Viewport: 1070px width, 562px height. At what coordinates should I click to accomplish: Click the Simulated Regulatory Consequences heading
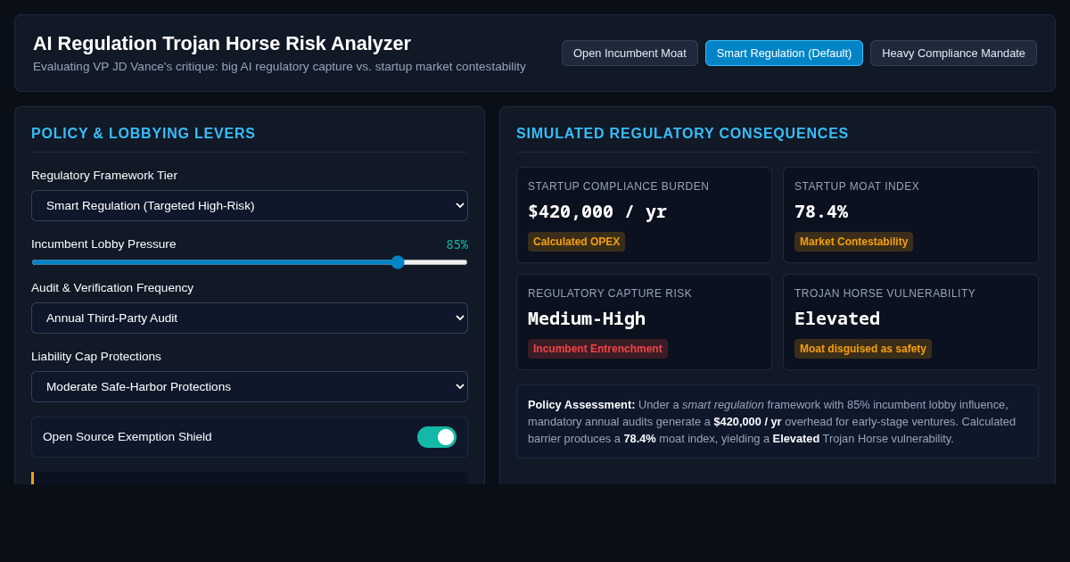point(682,134)
